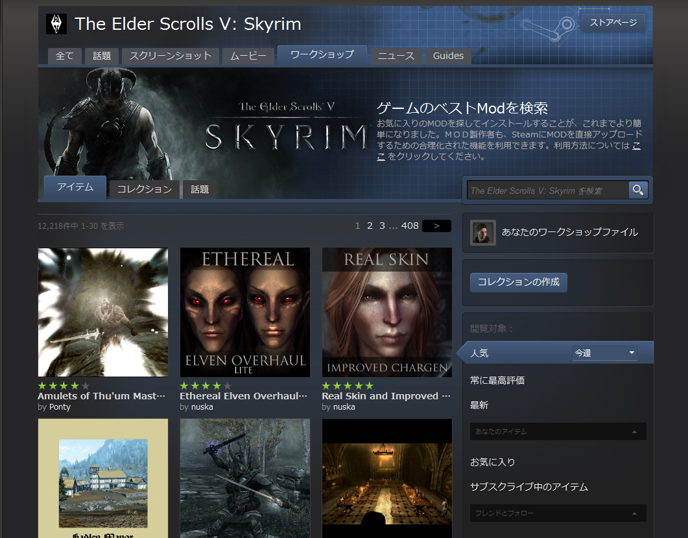The height and width of the screenshot is (538, 688).
Task: Click the Real Skin and Improved title
Action: coord(386,396)
